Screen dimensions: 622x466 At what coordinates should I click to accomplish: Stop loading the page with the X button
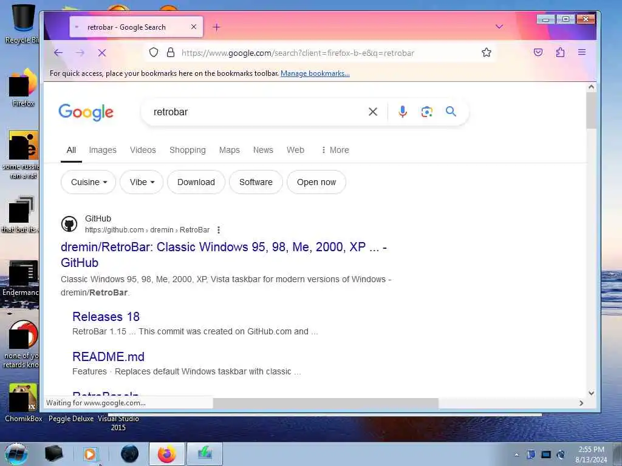pyautogui.click(x=102, y=53)
